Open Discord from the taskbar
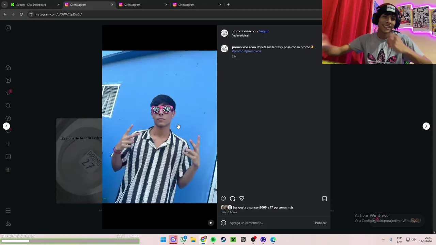Screen dimensions: 436x245 point(173,240)
